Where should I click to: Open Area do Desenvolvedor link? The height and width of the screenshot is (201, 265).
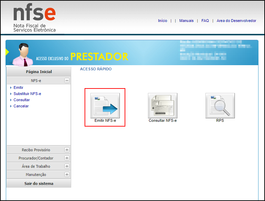tap(236, 21)
